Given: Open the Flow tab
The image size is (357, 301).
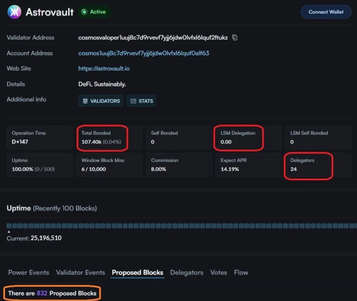Looking at the screenshot, I should [241, 272].
